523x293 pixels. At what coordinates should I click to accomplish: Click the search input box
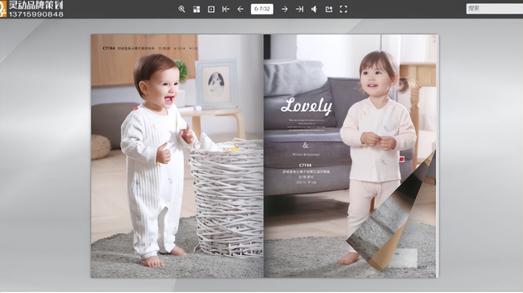point(494,8)
